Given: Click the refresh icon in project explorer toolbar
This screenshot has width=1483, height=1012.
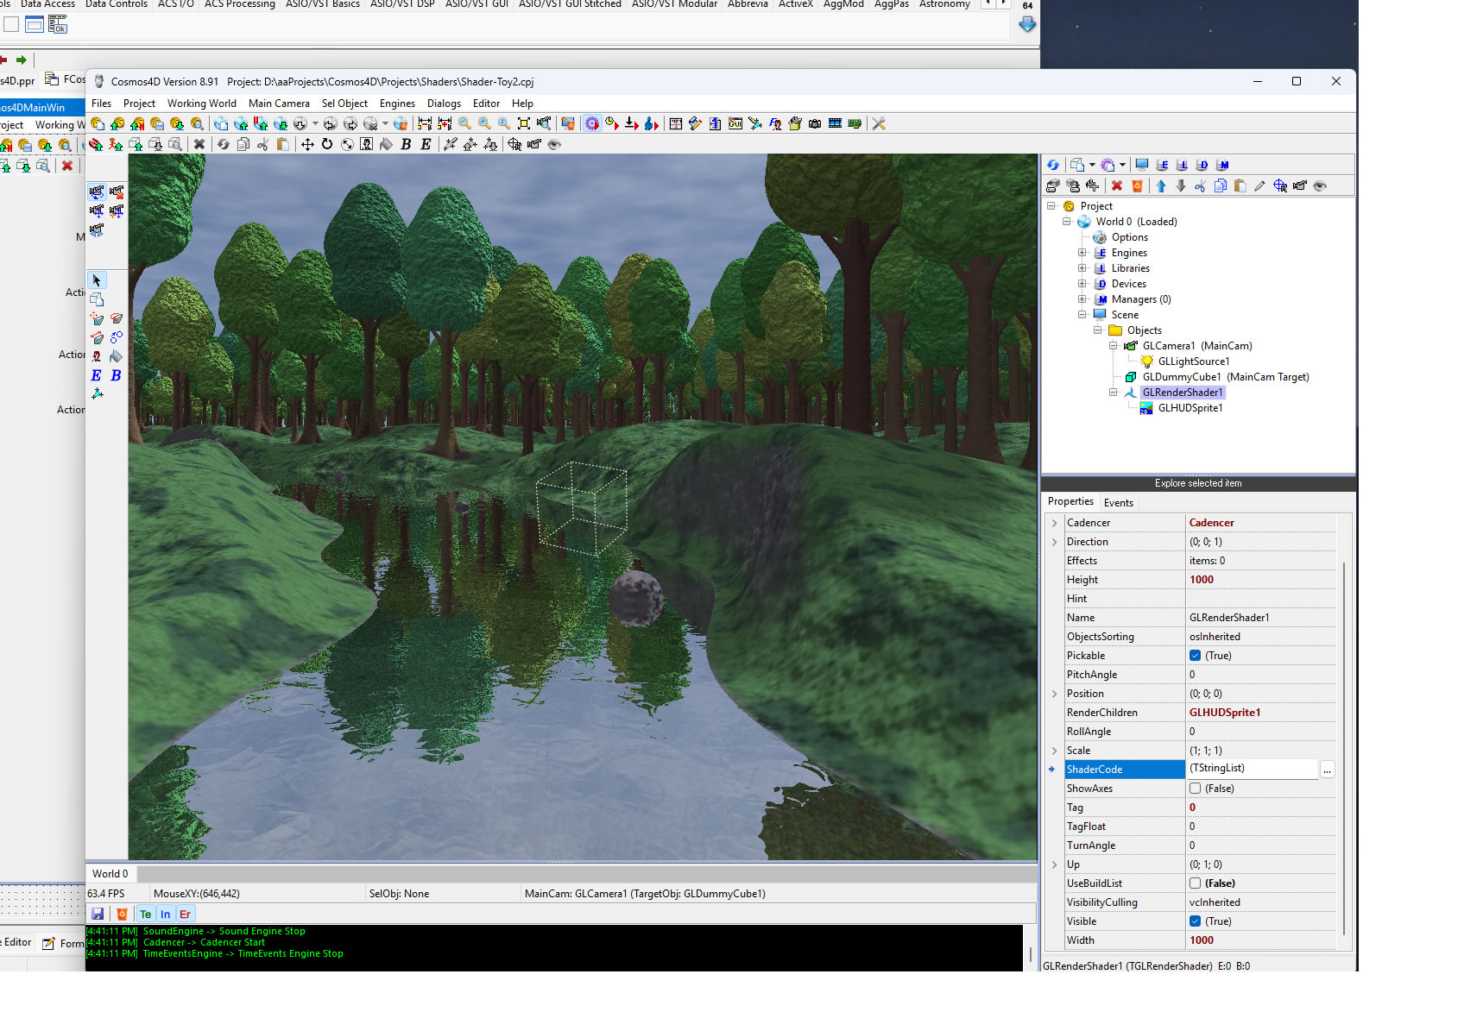Looking at the screenshot, I should [1053, 165].
